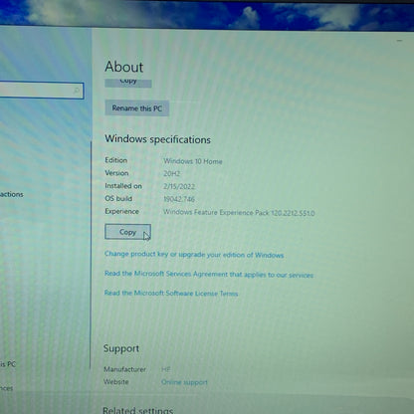This screenshot has height=414, width=414.
Task: Click the Copy button under Windows specifications
Action: (x=127, y=232)
